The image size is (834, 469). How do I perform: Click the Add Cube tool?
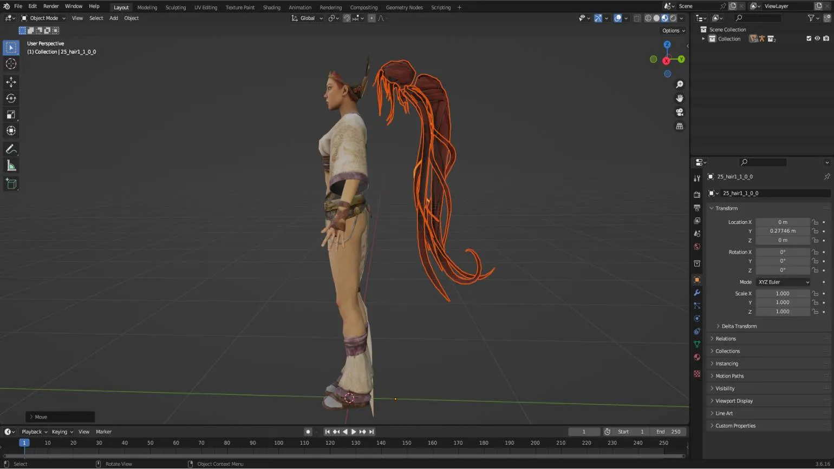(11, 184)
